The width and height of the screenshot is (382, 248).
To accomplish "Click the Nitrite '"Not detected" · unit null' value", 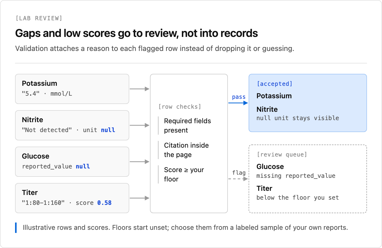I will click(x=69, y=130).
